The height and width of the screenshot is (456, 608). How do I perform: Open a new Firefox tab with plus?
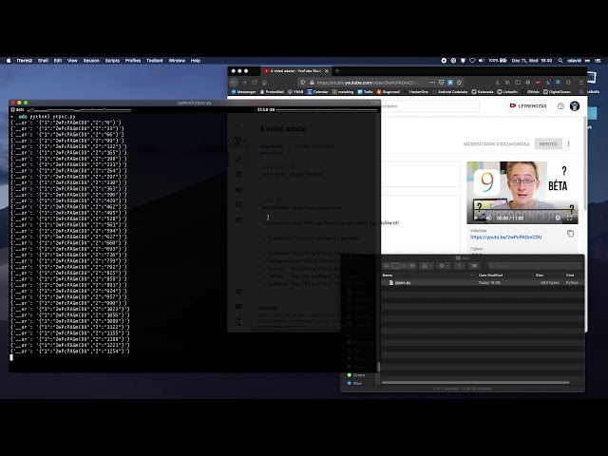click(x=337, y=71)
